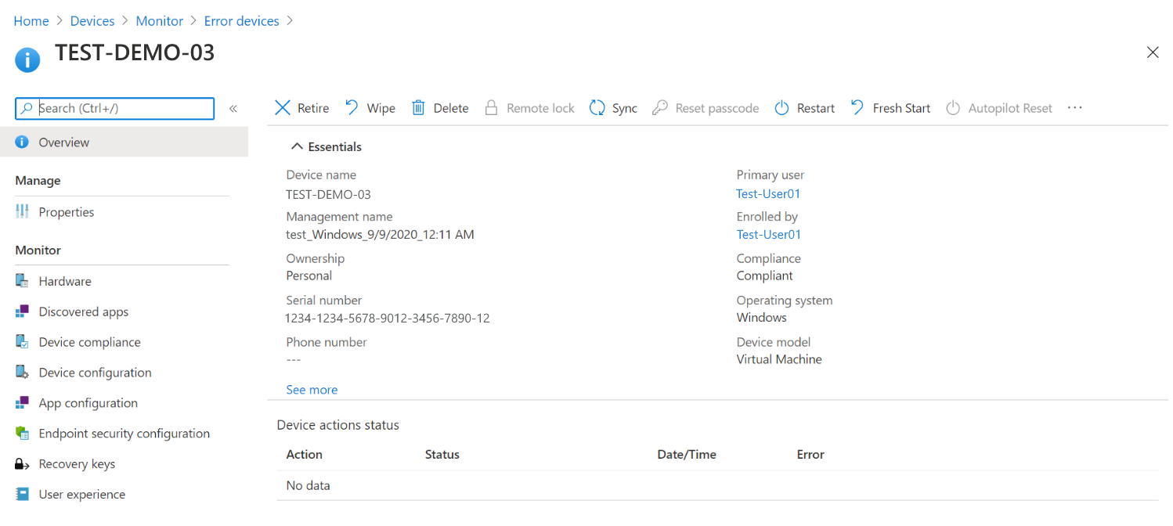Expand device details with See more
Viewport: 1173px width, 526px height.
pyautogui.click(x=312, y=389)
